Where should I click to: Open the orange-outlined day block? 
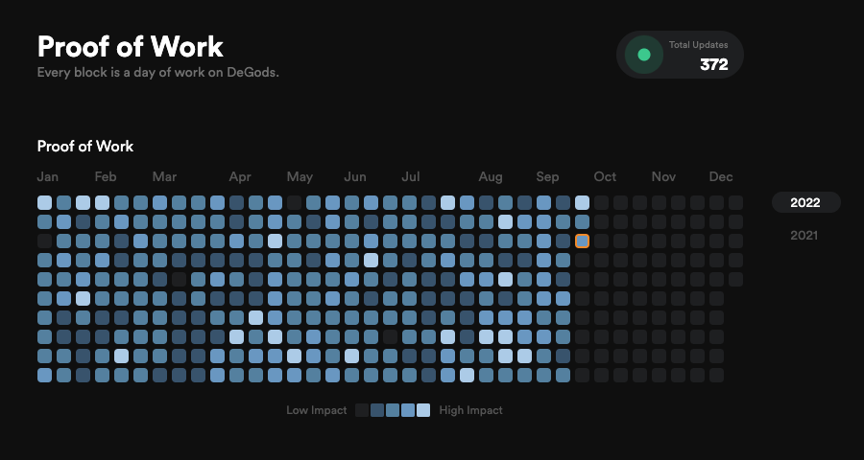[x=582, y=241]
